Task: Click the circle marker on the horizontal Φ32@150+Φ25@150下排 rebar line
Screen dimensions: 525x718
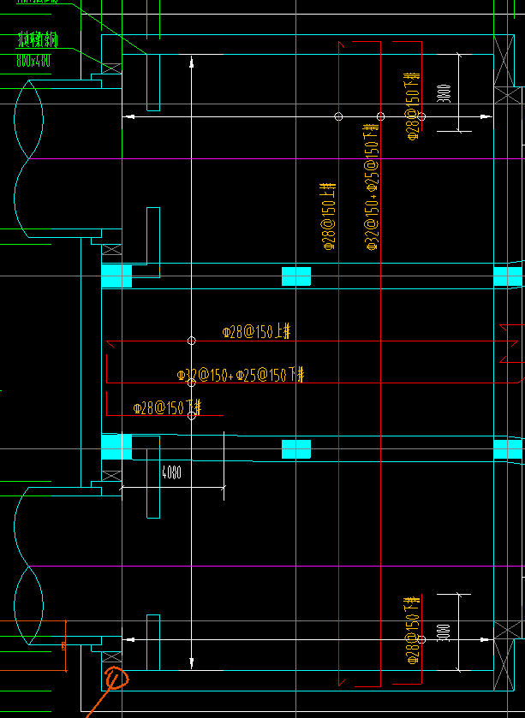Action: tap(192, 383)
